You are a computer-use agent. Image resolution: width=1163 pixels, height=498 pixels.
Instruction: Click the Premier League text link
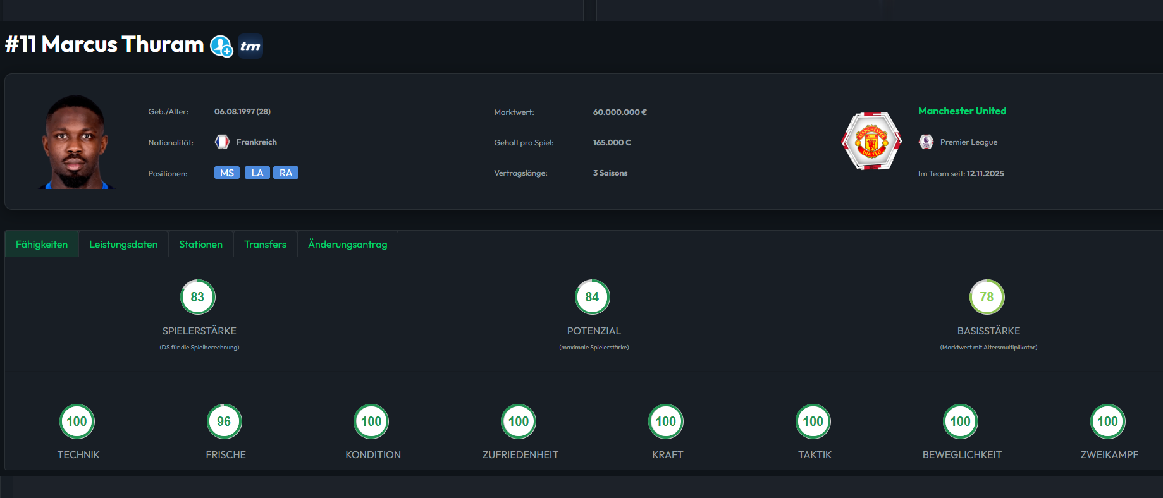[x=968, y=142]
